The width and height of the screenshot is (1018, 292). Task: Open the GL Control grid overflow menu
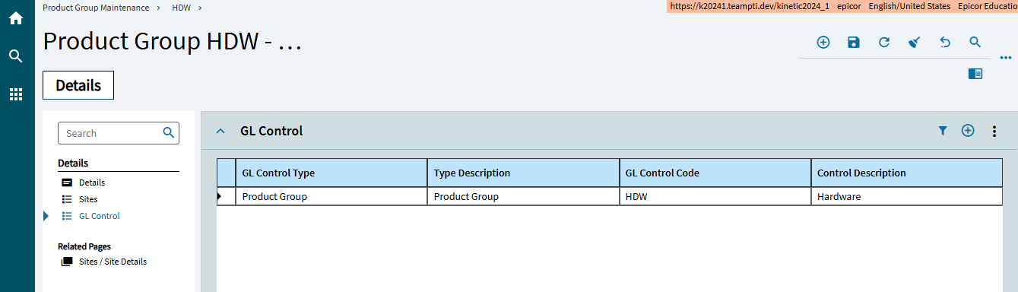point(994,132)
